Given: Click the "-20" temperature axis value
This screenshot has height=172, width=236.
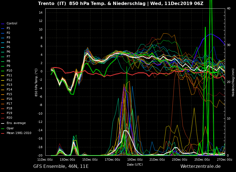Looking at the screenshot, I should click(x=40, y=155).
